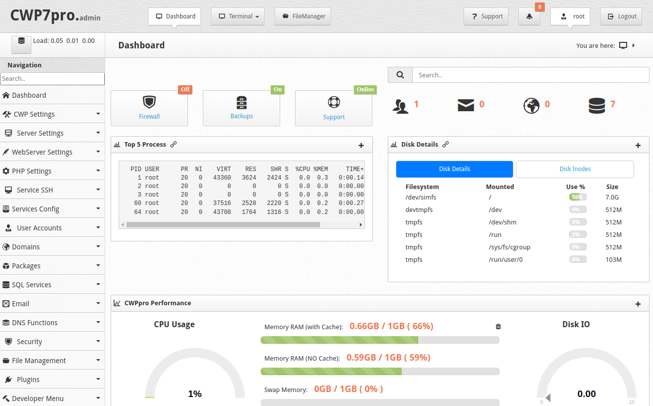
Task: Click the Memory RAM NO Cache progress bar
Action: 380,372
